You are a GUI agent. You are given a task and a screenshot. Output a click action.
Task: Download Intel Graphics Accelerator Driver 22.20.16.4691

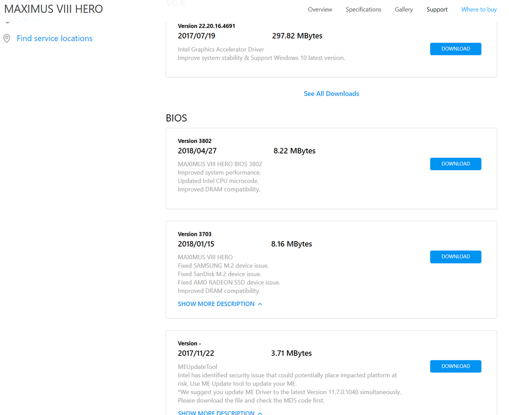[456, 49]
